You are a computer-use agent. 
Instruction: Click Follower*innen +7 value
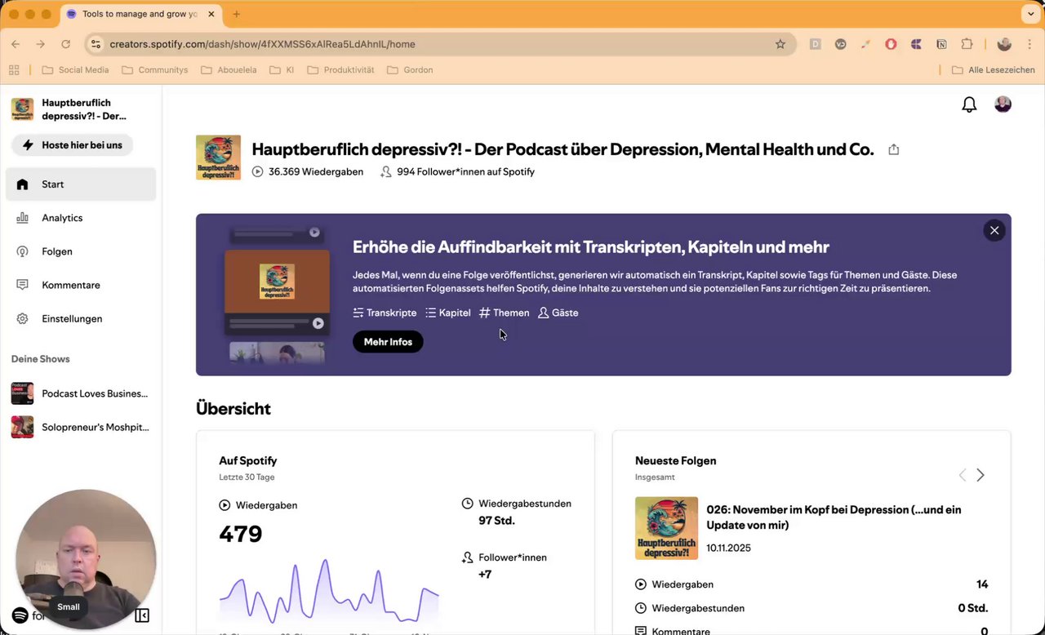pos(485,575)
